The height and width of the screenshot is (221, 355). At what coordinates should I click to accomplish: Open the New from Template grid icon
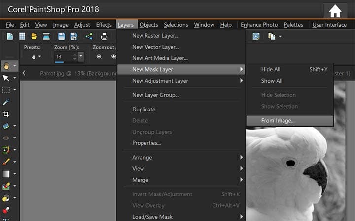(x=22, y=36)
